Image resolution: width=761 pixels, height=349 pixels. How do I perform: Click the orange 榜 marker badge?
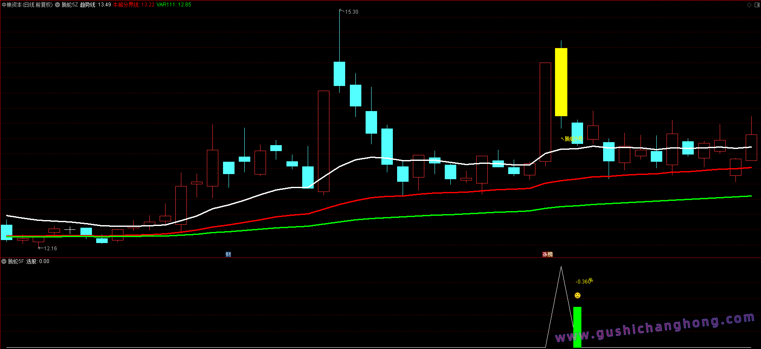tap(550, 255)
